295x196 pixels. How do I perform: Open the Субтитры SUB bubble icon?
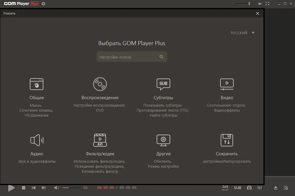coord(163,84)
